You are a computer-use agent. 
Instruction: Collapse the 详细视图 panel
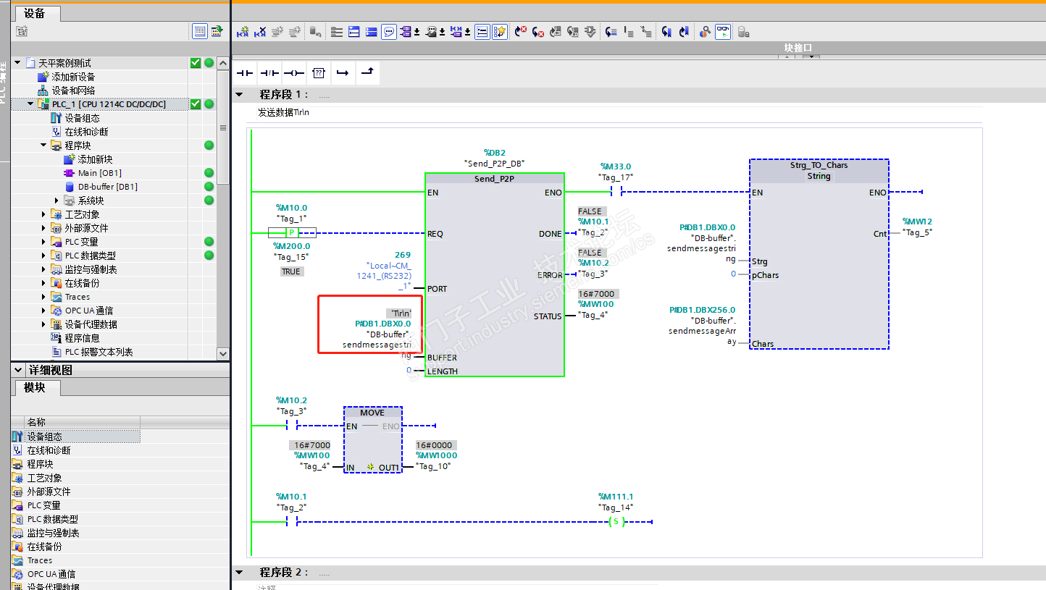pos(18,370)
